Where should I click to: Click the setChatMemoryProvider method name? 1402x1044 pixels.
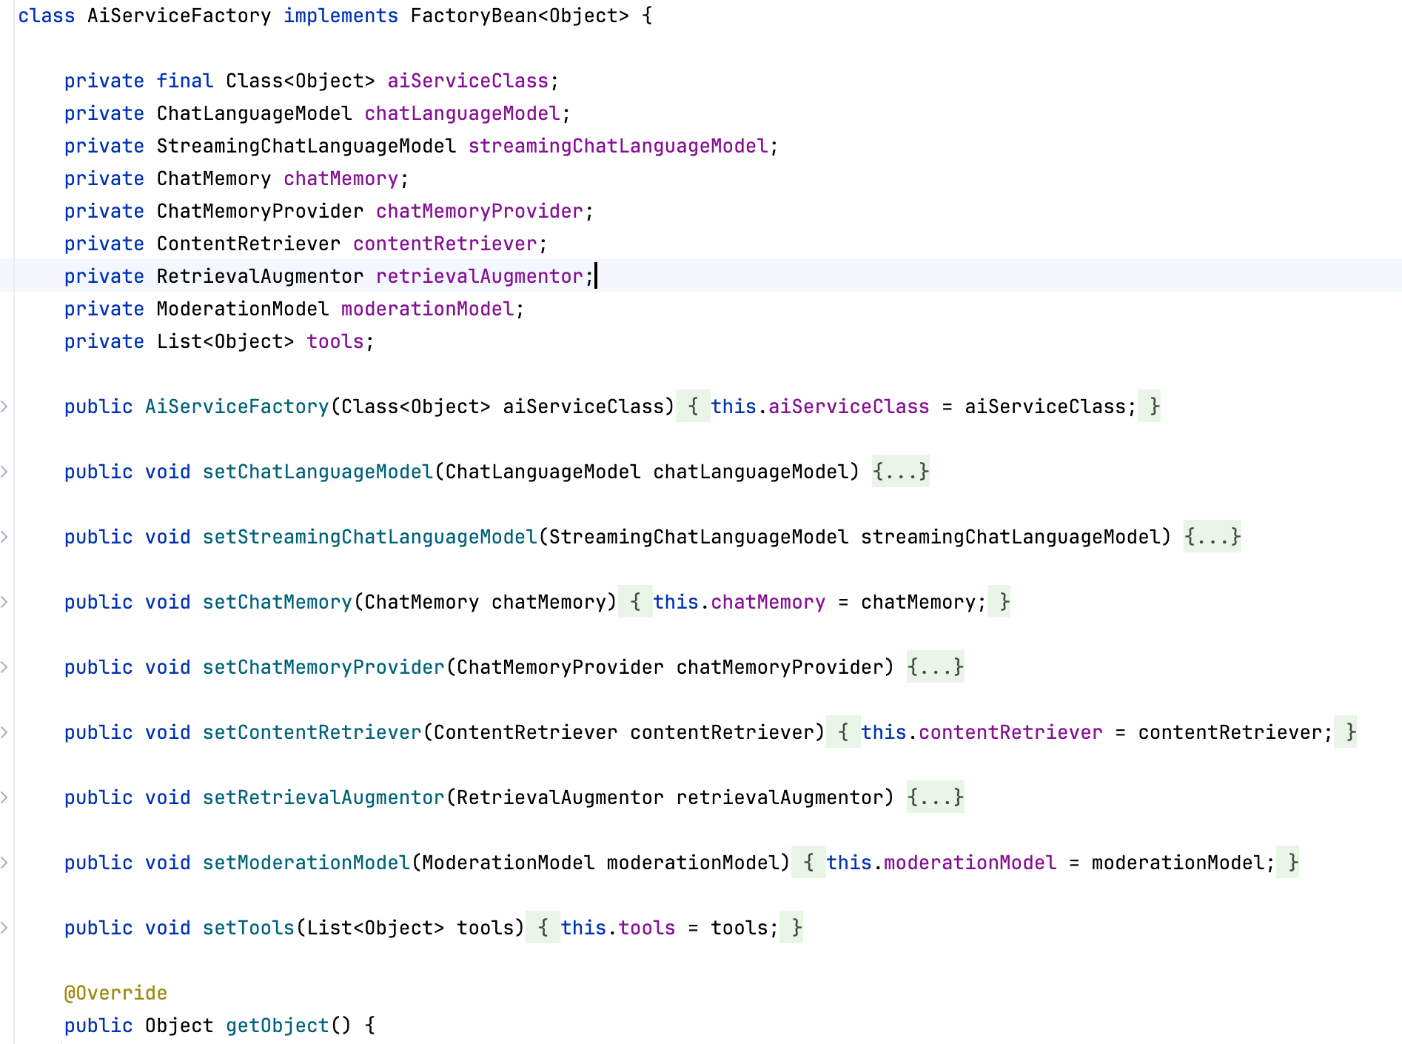(323, 667)
